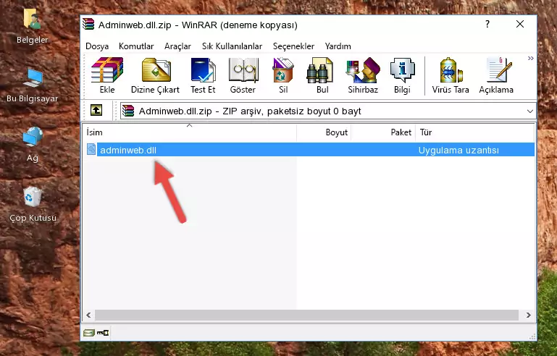This screenshot has width=557, height=356.
Task: Open the Sık Kullanılanlar menu
Action: (232, 46)
